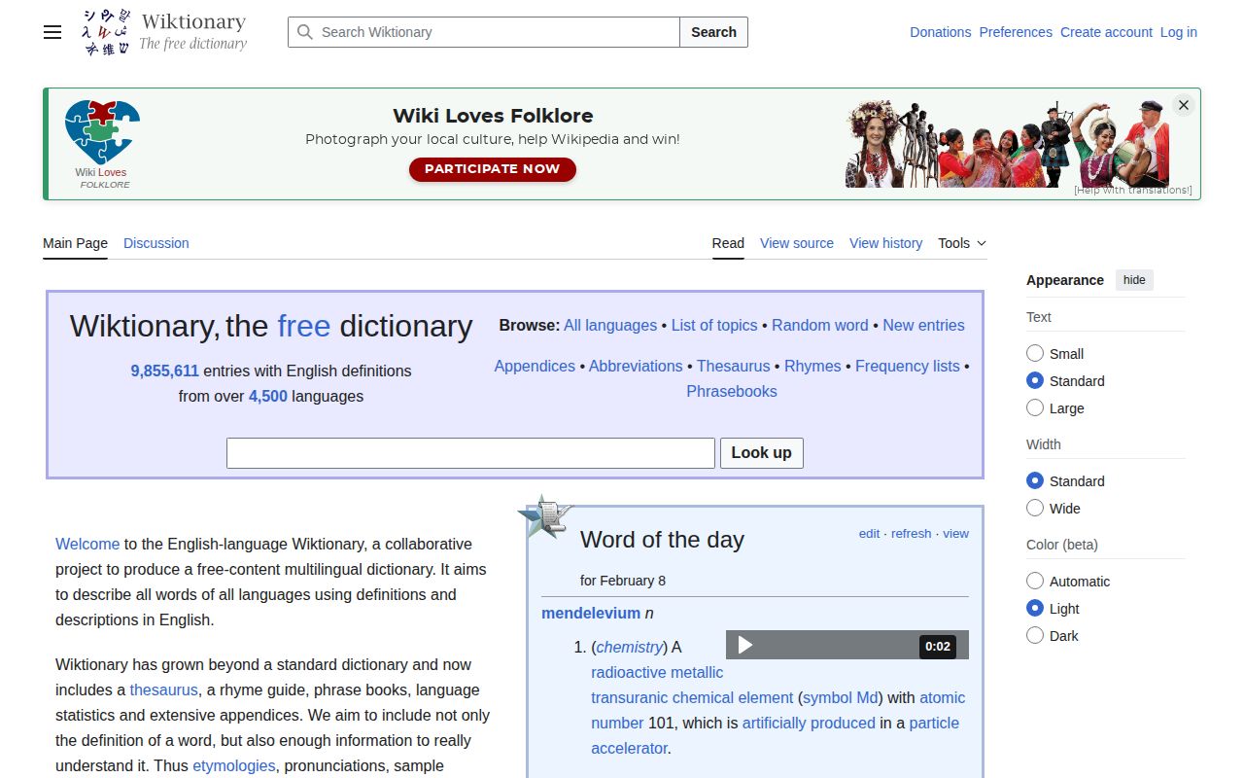
Task: Dismiss the Wiki Loves Folklore banner
Action: tap(1183, 104)
